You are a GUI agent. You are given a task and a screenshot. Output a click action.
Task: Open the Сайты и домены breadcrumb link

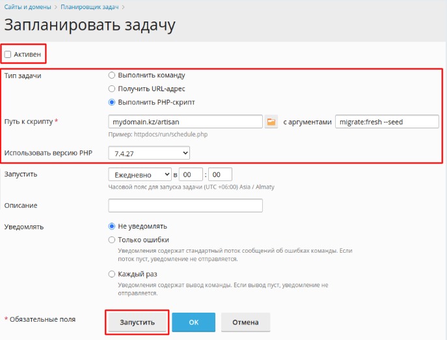(27, 7)
